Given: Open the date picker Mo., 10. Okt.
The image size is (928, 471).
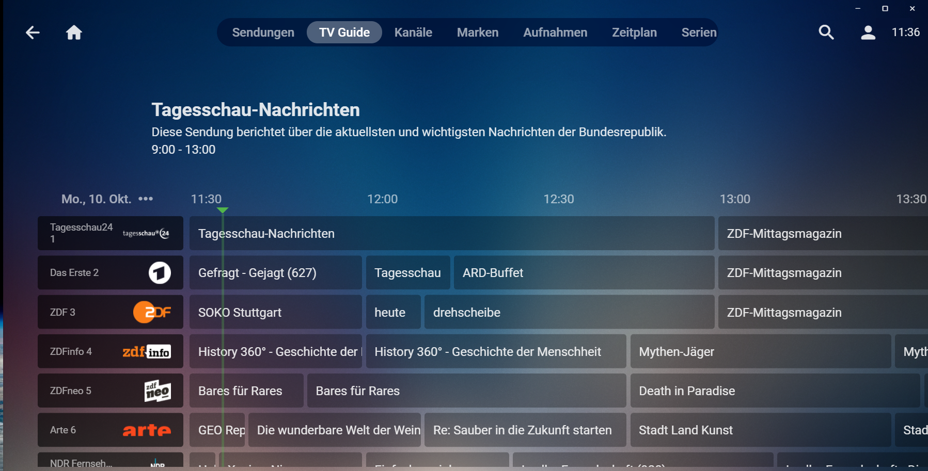Looking at the screenshot, I should tap(107, 199).
